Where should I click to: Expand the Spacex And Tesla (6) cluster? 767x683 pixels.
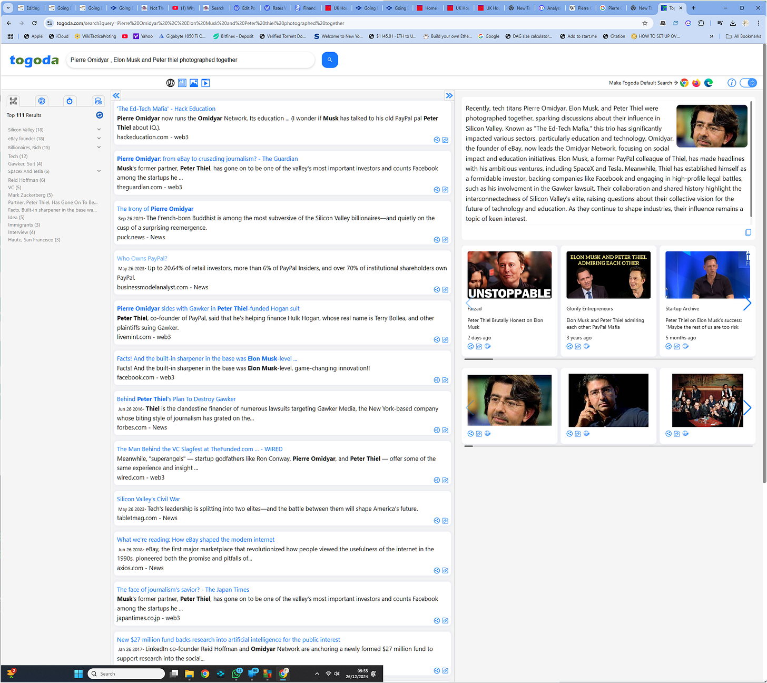coord(99,171)
